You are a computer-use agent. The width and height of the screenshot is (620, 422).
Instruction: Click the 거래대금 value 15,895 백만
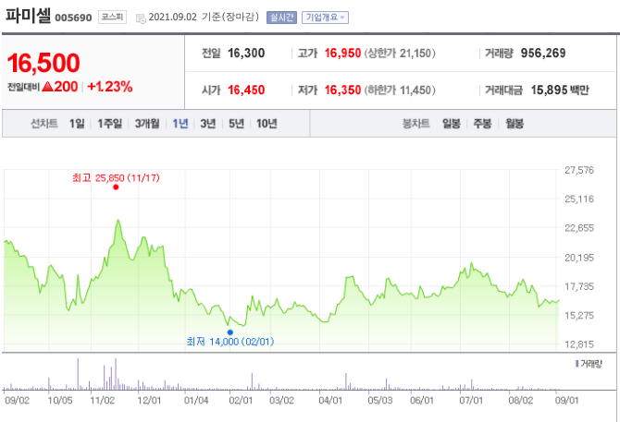[560, 90]
